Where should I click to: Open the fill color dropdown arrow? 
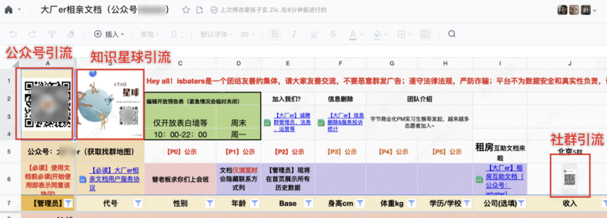pos(385,34)
